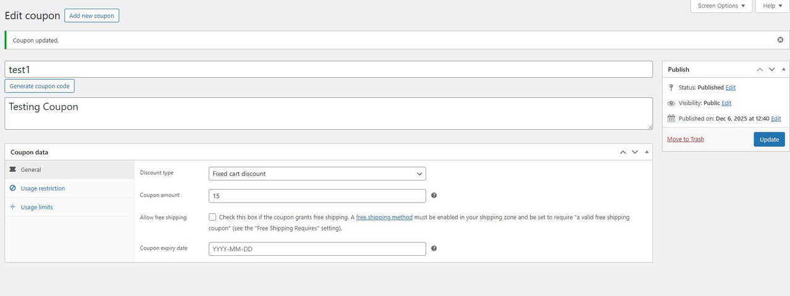This screenshot has width=790, height=296.
Task: Move Coupon data panel down
Action: (x=634, y=152)
